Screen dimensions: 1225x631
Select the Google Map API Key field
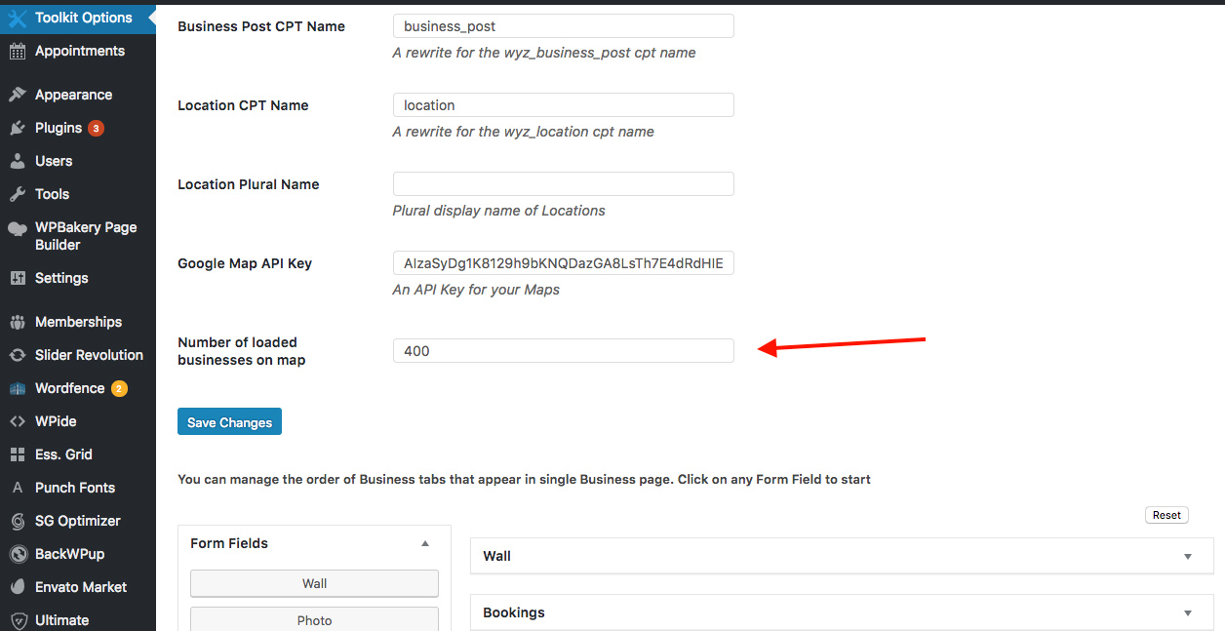563,263
